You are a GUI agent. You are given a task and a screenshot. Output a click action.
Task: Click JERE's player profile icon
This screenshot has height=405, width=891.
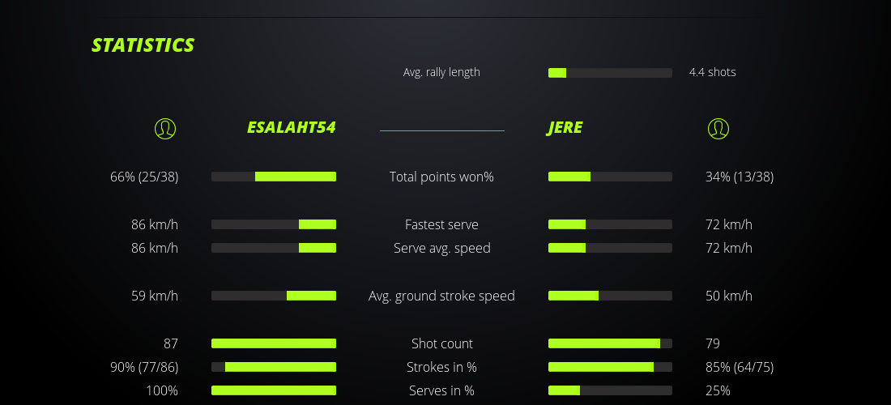(x=718, y=128)
